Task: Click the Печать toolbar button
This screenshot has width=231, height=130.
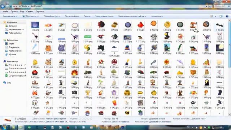Action: [87, 16]
